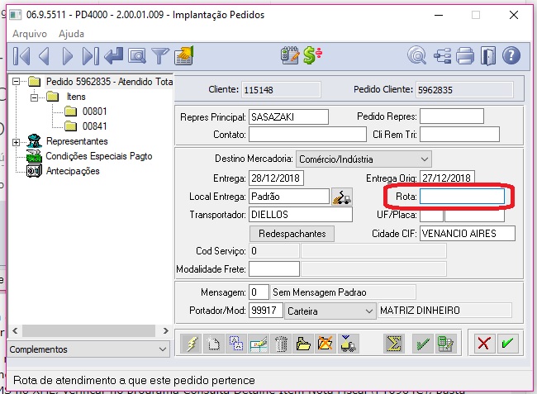Collapse the Itens tree node
This screenshot has height=394, width=537.
click(x=34, y=97)
